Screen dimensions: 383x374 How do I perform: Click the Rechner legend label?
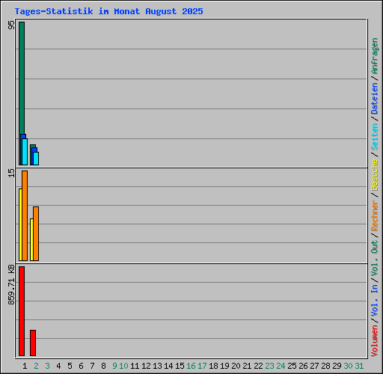pos(375,215)
